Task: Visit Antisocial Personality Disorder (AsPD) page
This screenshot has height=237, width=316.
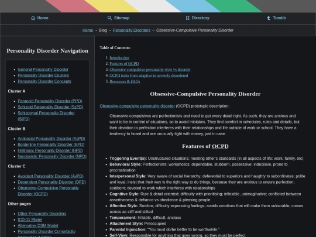Action: (x=51, y=139)
